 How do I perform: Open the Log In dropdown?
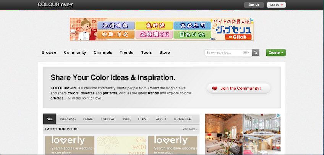tap(276, 5)
